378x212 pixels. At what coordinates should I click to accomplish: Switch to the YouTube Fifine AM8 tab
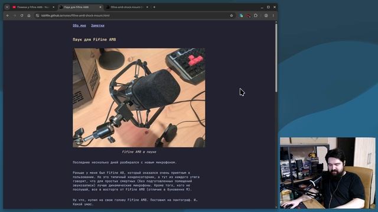point(33,7)
